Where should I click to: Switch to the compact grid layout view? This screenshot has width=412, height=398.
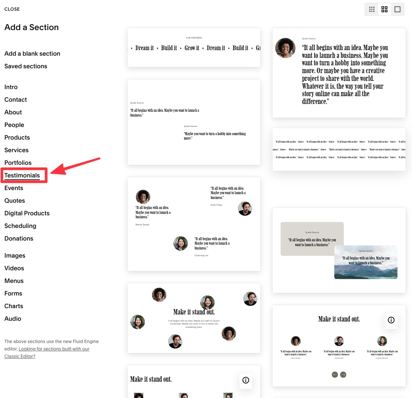[x=371, y=9]
